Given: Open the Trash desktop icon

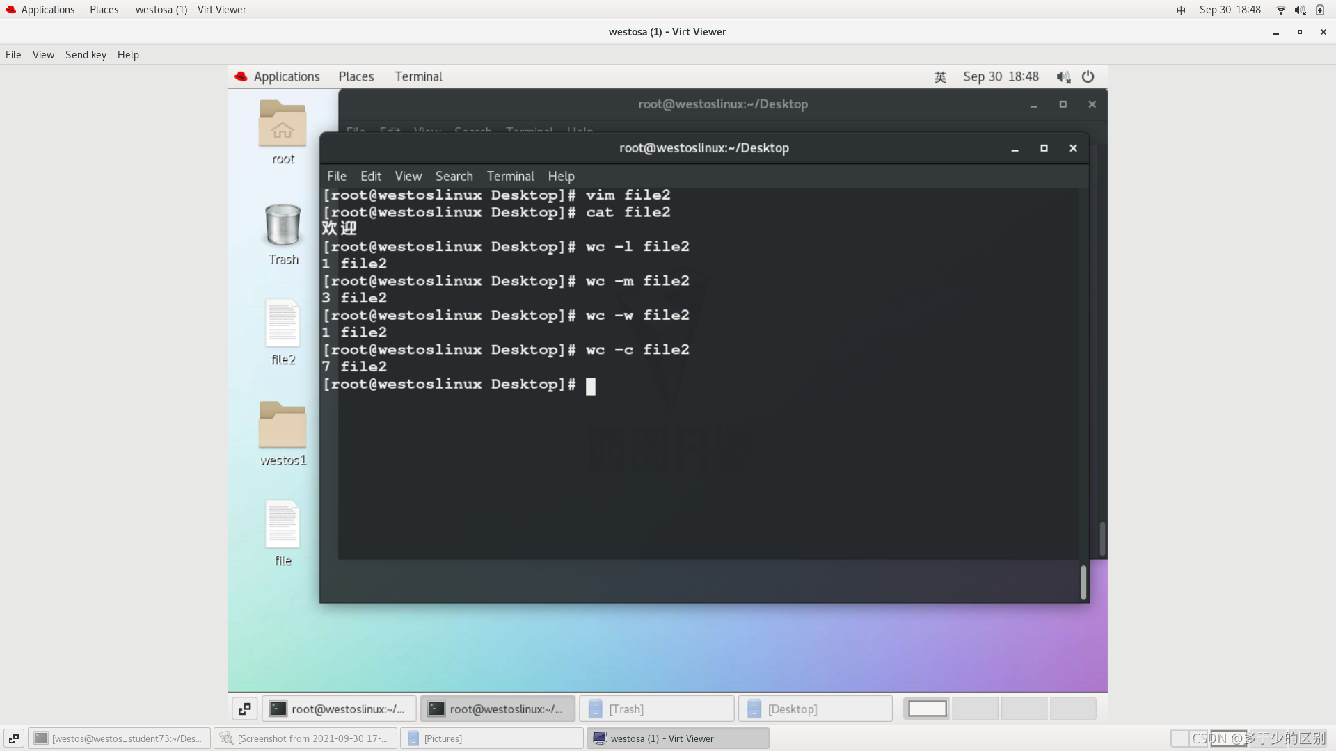Looking at the screenshot, I should point(283,225).
